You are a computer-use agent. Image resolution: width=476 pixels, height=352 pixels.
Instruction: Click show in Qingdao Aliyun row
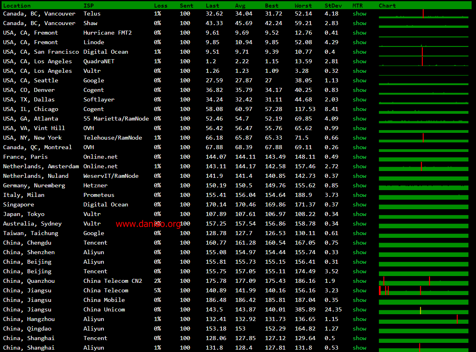click(x=359, y=329)
